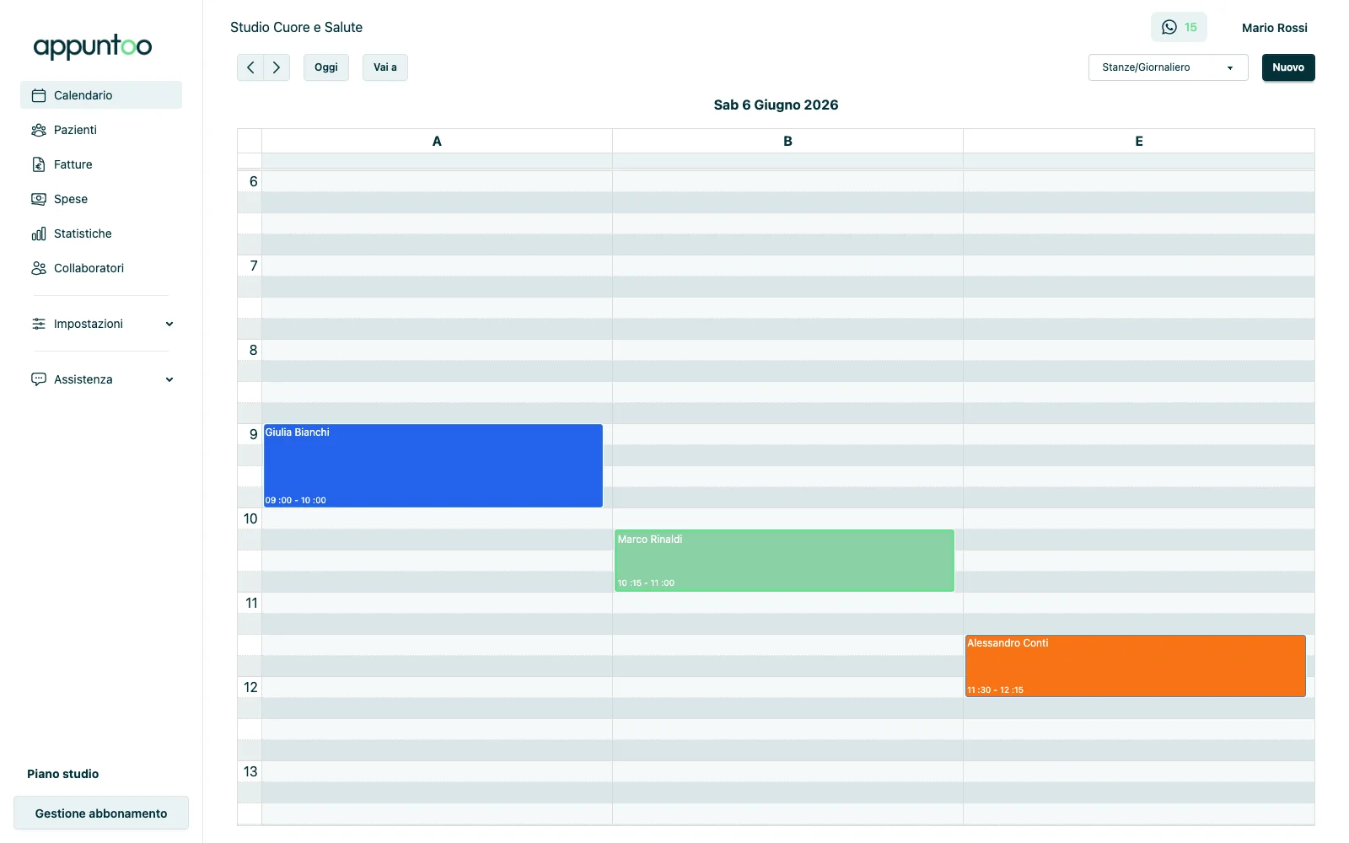Open Giulia Bianchi blue appointment
This screenshot has width=1349, height=843.
click(433, 465)
